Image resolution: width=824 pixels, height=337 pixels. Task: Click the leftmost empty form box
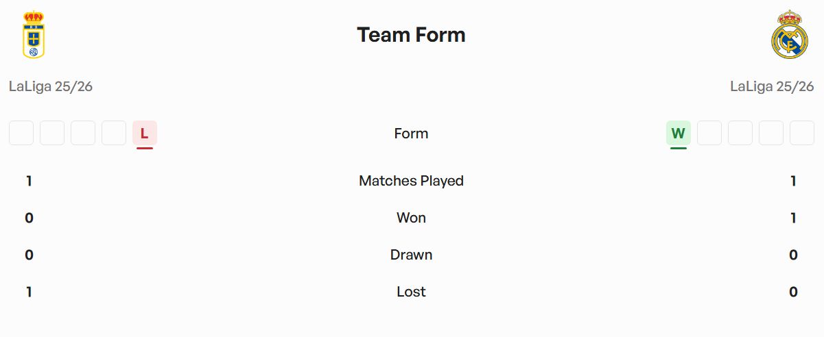click(x=21, y=133)
